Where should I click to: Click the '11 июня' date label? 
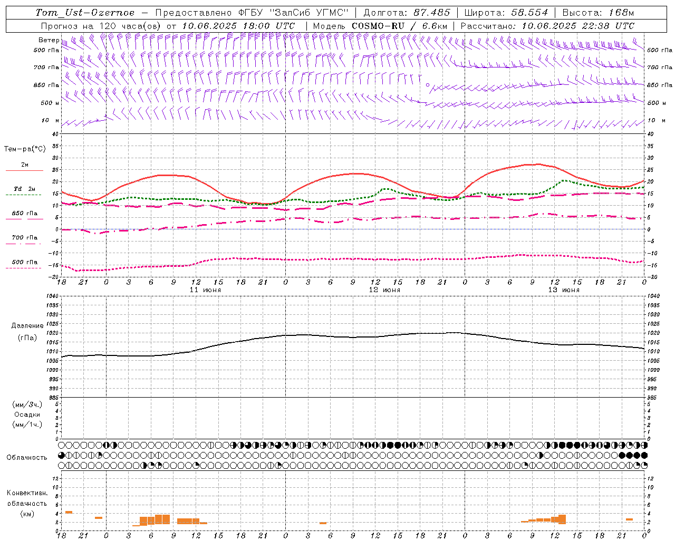tap(205, 290)
